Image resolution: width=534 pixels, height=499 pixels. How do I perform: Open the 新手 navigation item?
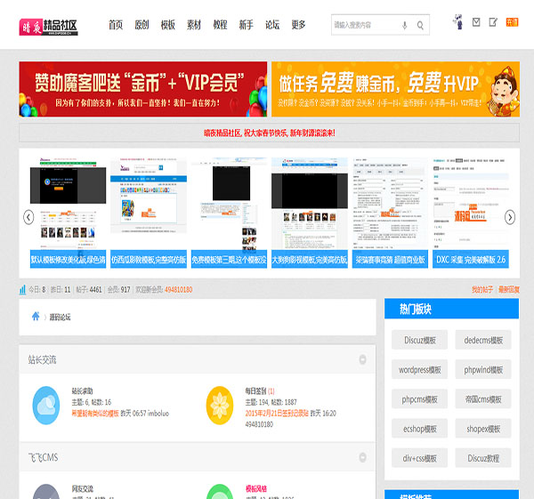tap(247, 25)
